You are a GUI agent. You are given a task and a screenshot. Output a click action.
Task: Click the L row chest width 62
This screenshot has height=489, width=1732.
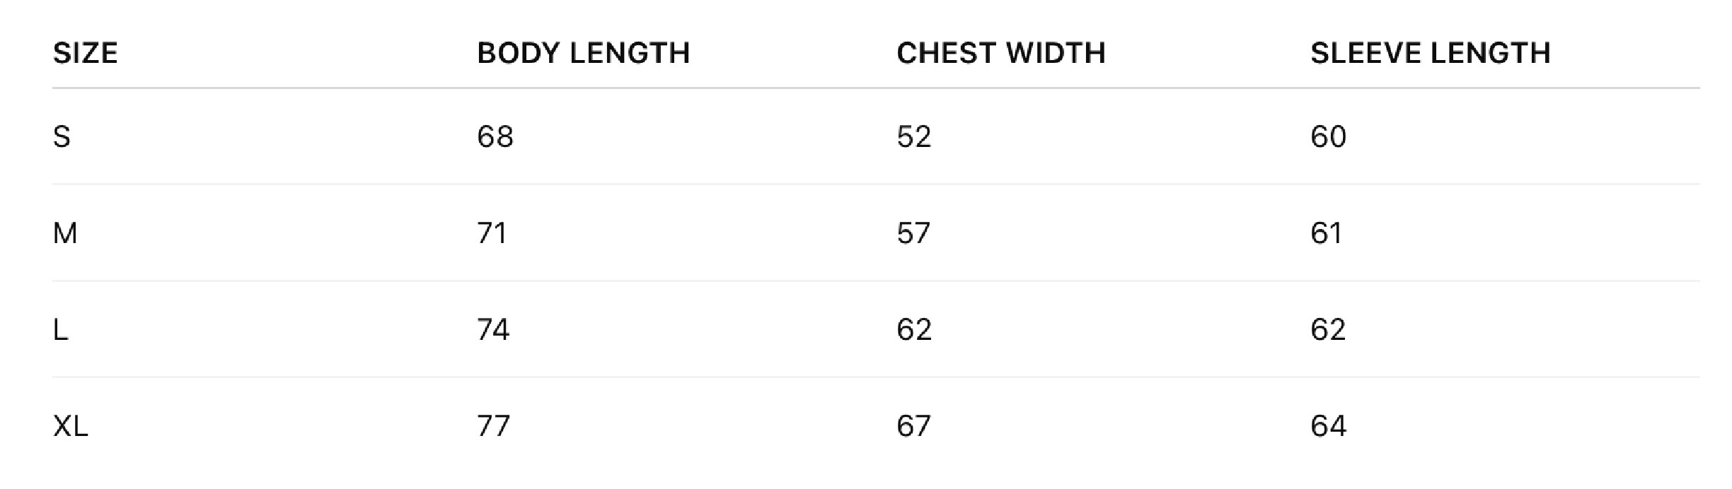(x=913, y=329)
